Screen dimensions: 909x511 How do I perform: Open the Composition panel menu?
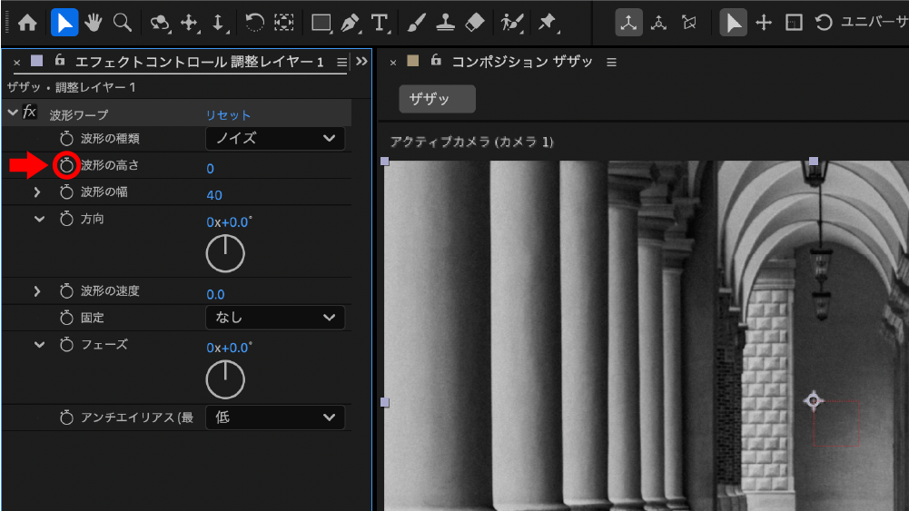[612, 62]
